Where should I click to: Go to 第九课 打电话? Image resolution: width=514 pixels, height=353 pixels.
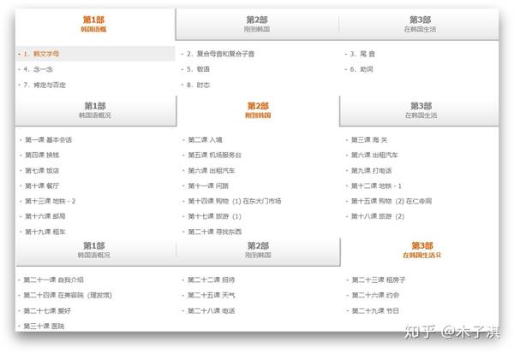[x=371, y=170]
